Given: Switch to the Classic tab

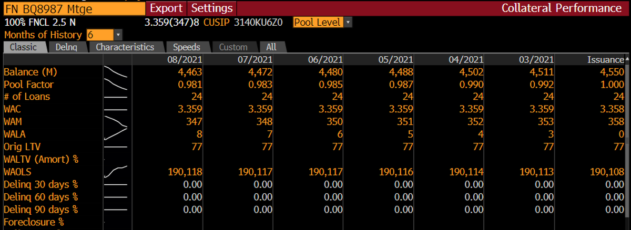Looking at the screenshot, I should (x=24, y=47).
